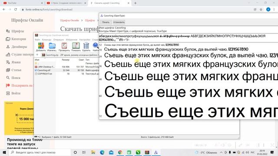Open the Избранное menu in WinRAR
This screenshot has height=156, width=278.
pyautogui.click(x=71, y=39)
